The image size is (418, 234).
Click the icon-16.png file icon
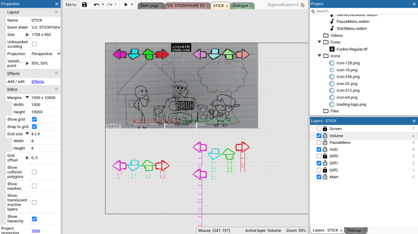click(332, 70)
